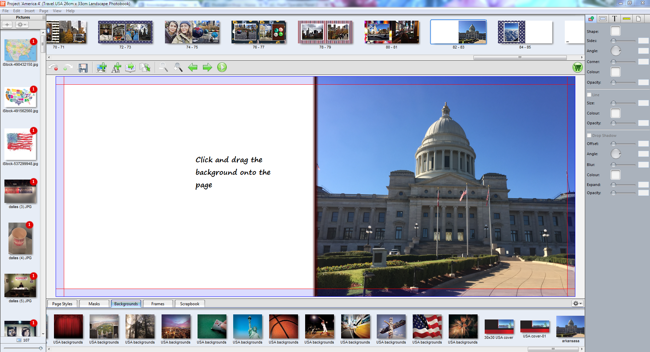Open the Pictures panel gear dropdown
Image resolution: width=650 pixels, height=352 pixels.
pos(22,25)
